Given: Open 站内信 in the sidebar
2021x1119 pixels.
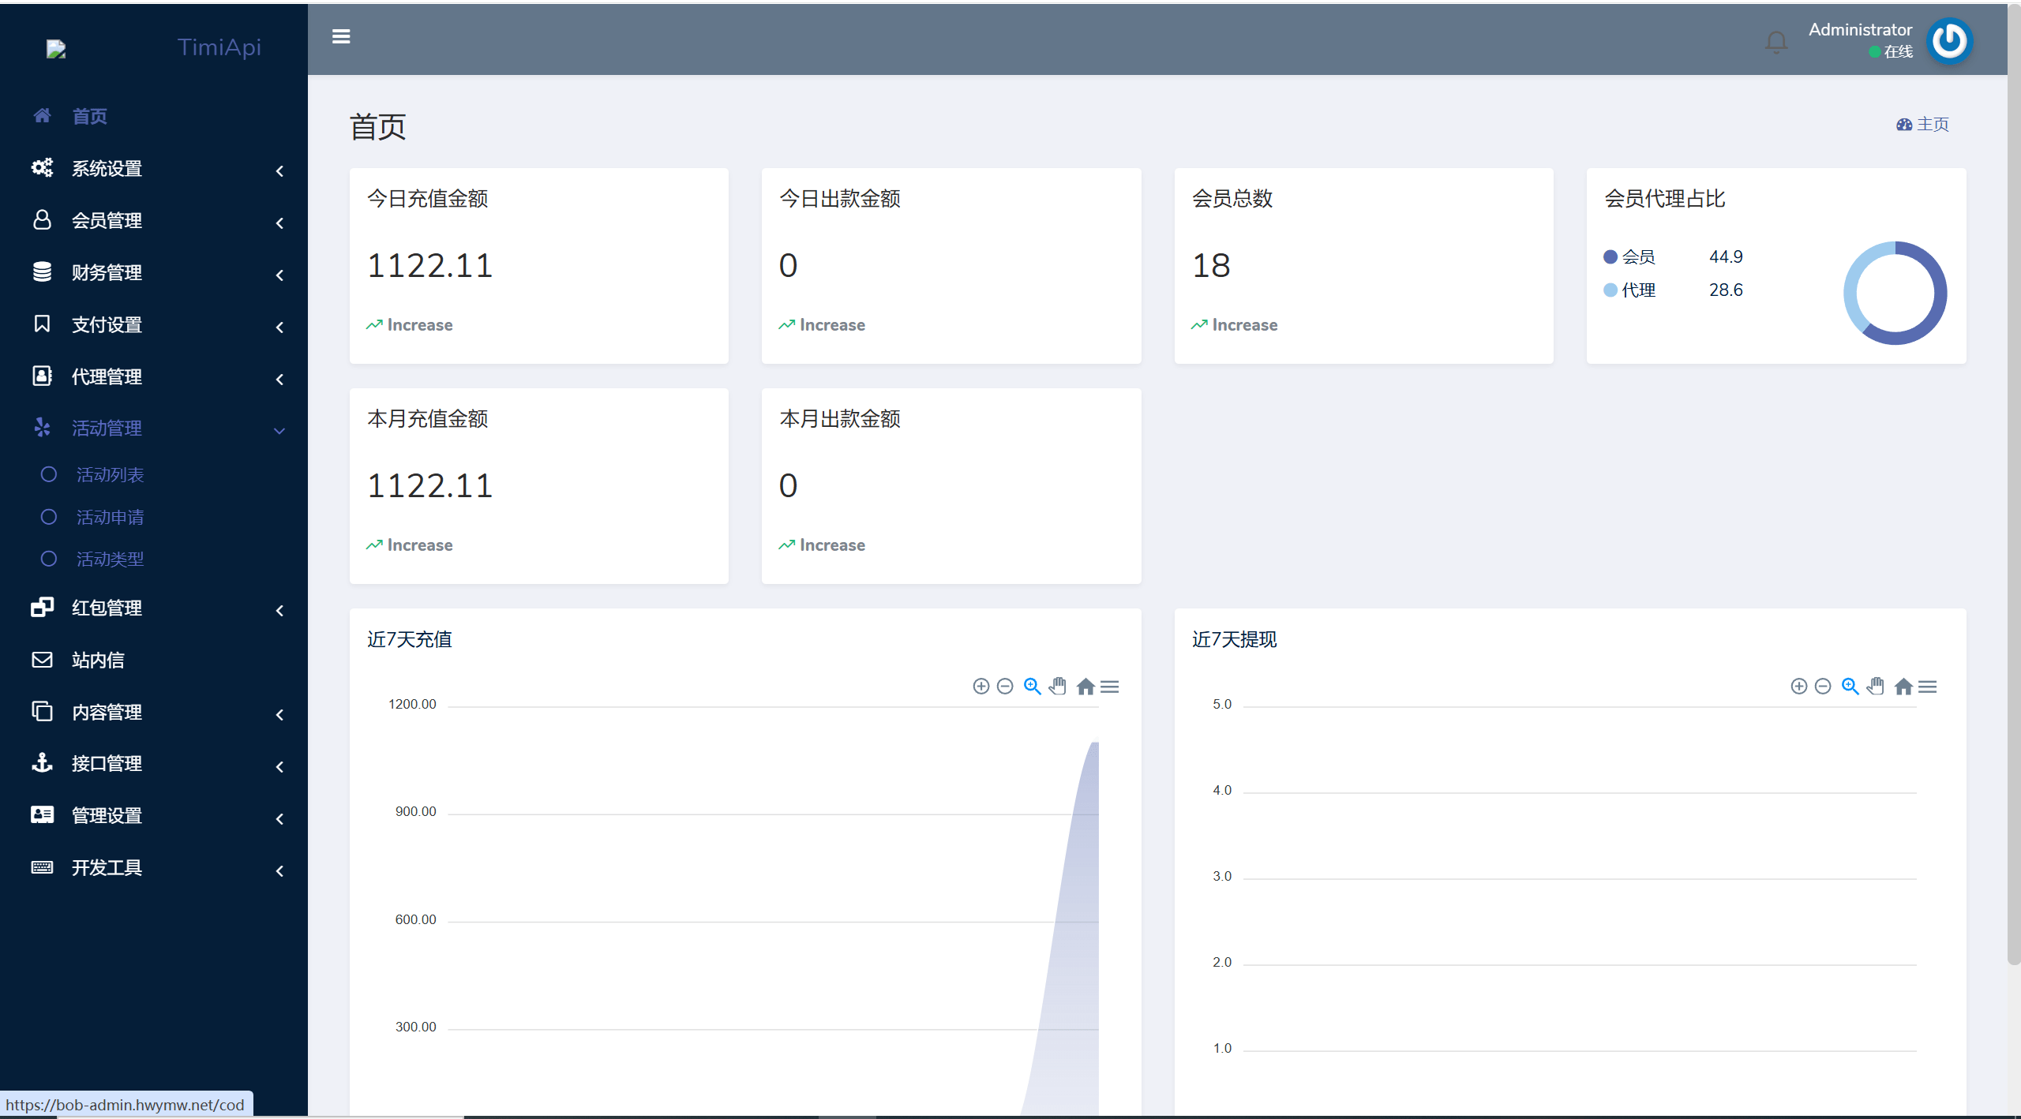Looking at the screenshot, I should coord(98,661).
